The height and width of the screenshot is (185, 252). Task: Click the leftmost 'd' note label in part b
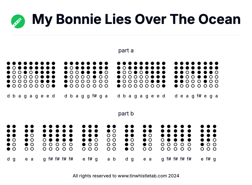tap(8, 159)
